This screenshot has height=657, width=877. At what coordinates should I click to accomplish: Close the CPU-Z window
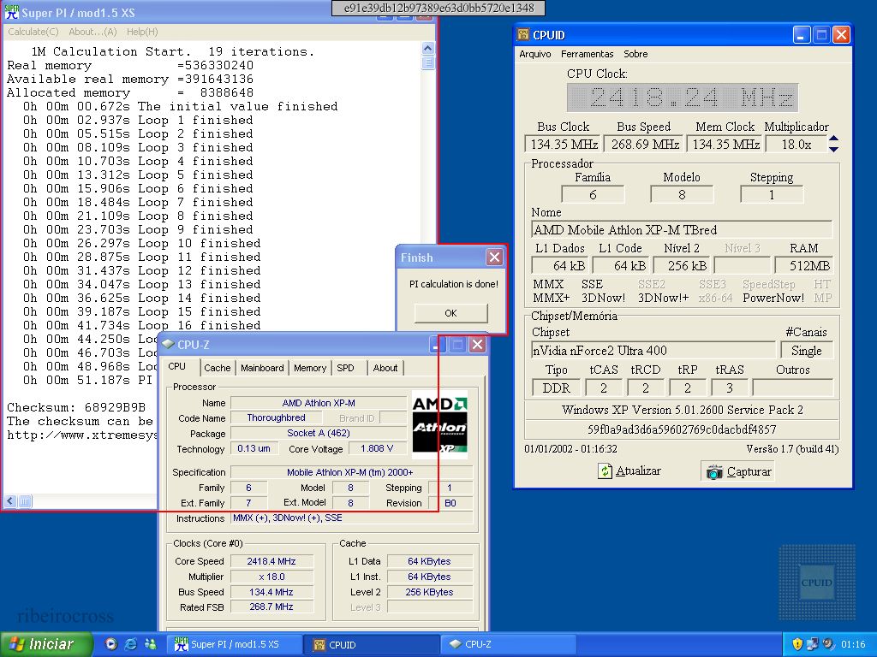[477, 344]
